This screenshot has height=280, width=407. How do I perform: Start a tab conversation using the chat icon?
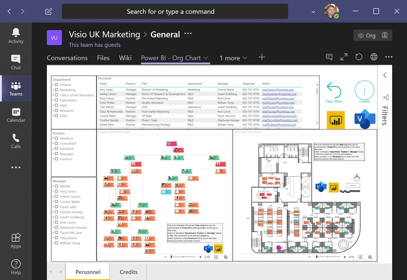pyautogui.click(x=328, y=57)
